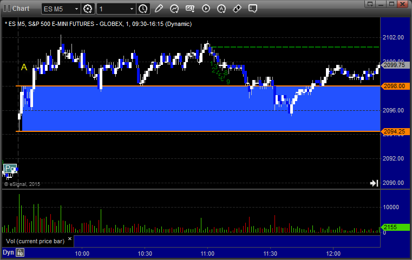Viewport: 412px width, 260px height.
Task: Select the orange line at 2098.00
Action: tap(198, 86)
